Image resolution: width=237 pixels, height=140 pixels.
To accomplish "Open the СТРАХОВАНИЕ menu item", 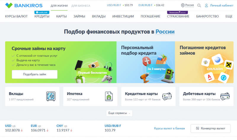I will 178,16.
